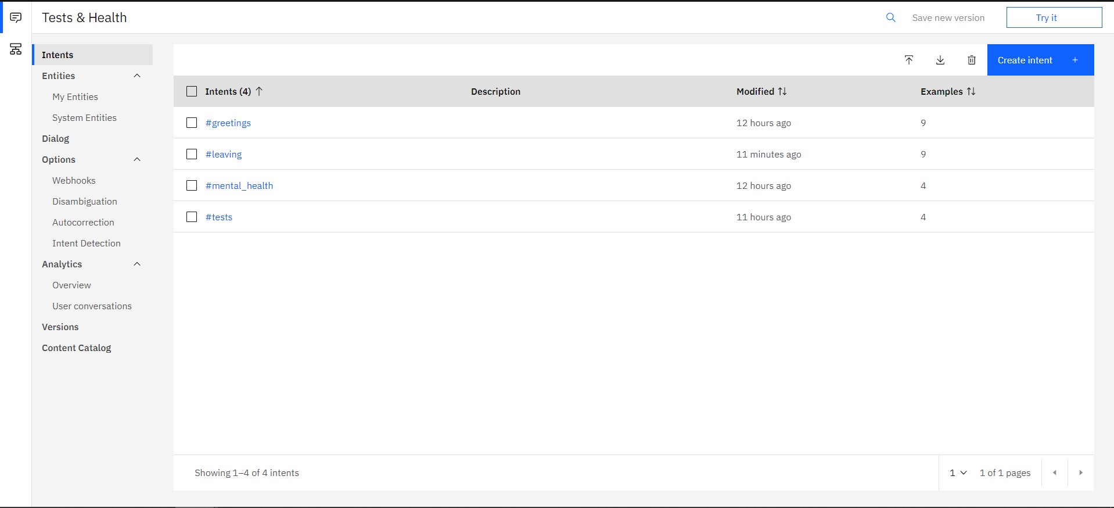Open the #leaving intent

(x=224, y=154)
